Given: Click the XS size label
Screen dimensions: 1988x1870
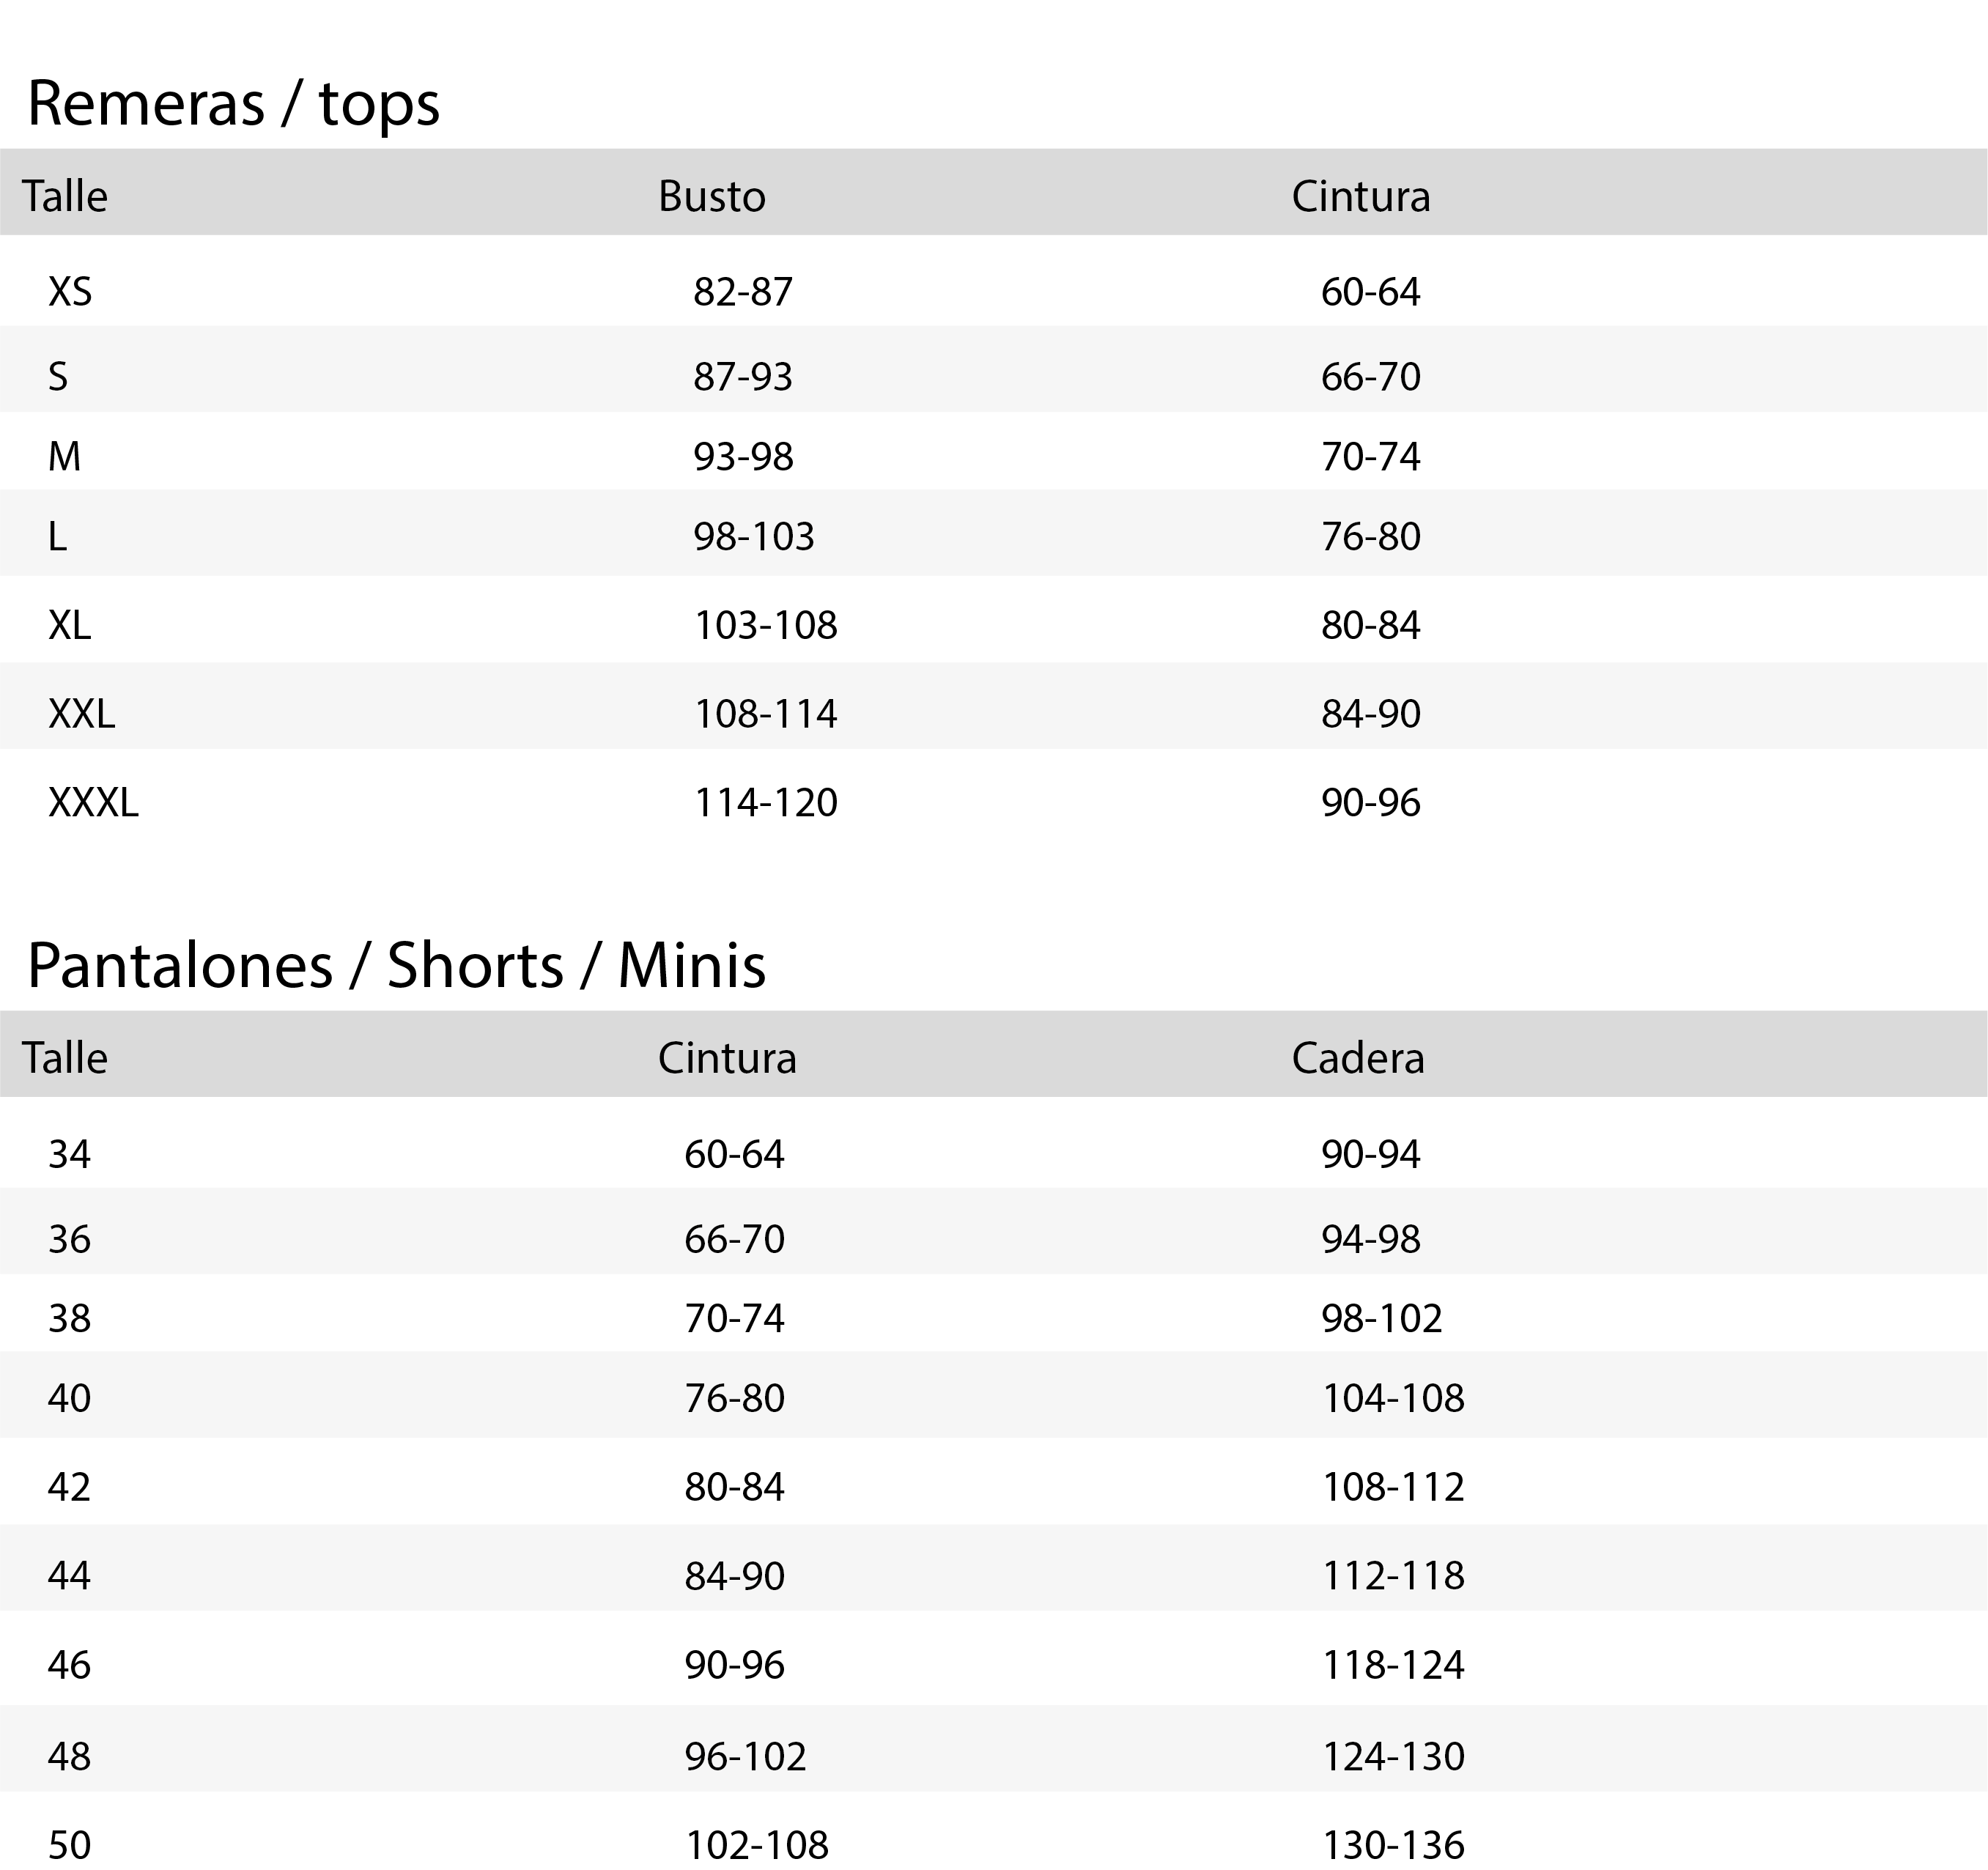Looking at the screenshot, I should click(70, 292).
